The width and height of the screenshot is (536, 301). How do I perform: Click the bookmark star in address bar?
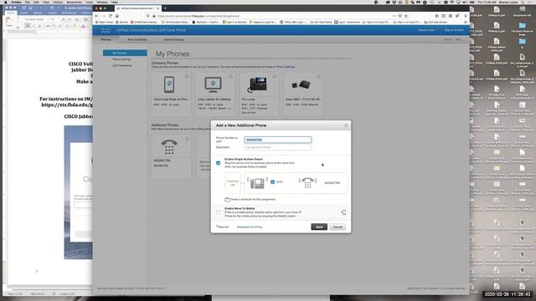tap(405, 16)
